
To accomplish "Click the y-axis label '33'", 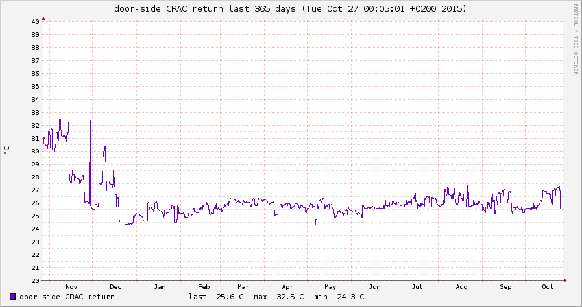I will (x=35, y=112).
